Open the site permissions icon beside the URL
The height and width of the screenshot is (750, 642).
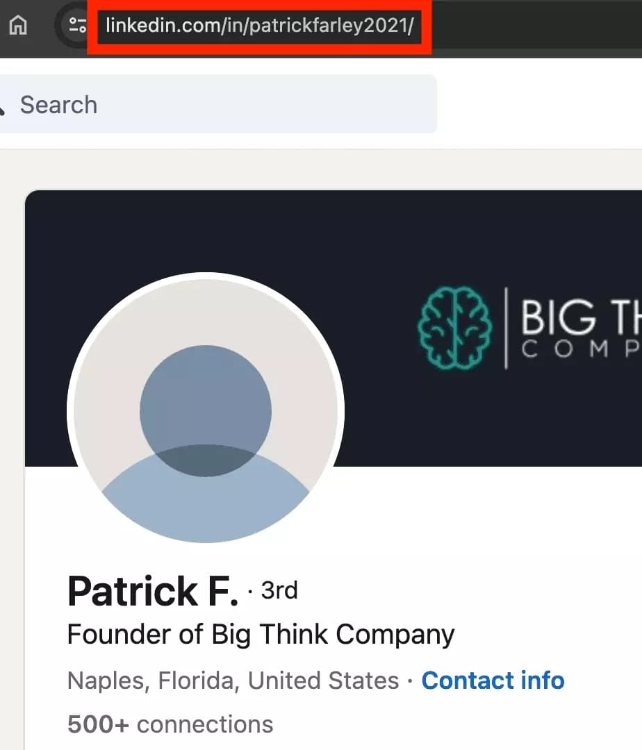coord(76,24)
